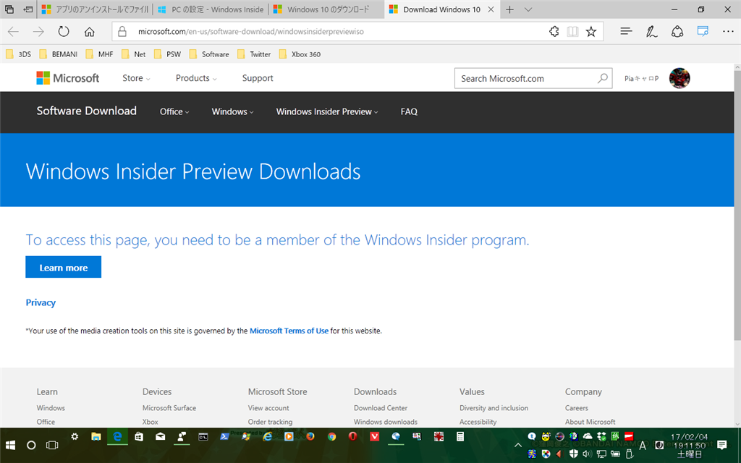This screenshot has width=741, height=463.
Task: Click the page vertical scrollbar thumb
Action: (737, 205)
